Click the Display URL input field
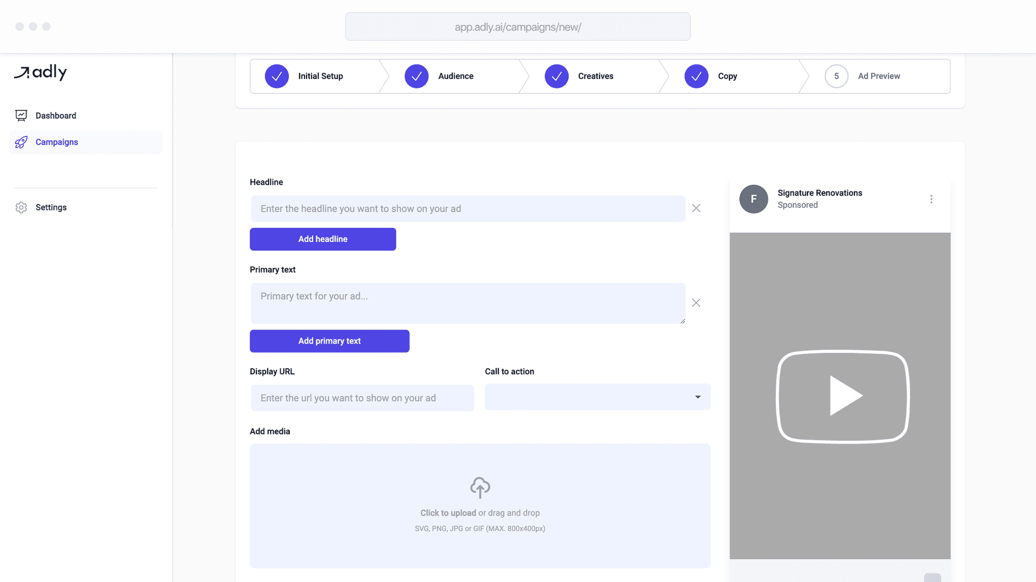This screenshot has height=582, width=1036. tap(362, 398)
